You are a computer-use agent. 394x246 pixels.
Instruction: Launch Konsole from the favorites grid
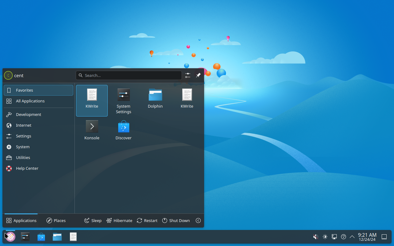(92, 129)
